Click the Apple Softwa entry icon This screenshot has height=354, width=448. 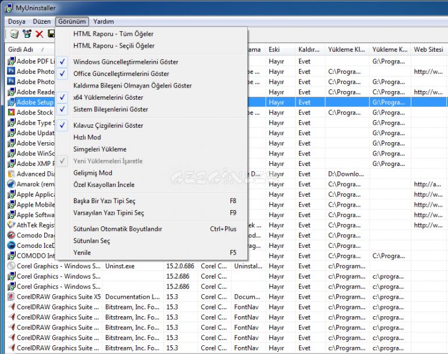11,215
